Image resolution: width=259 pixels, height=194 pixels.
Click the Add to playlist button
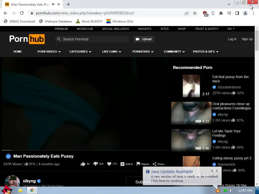tap(127, 164)
